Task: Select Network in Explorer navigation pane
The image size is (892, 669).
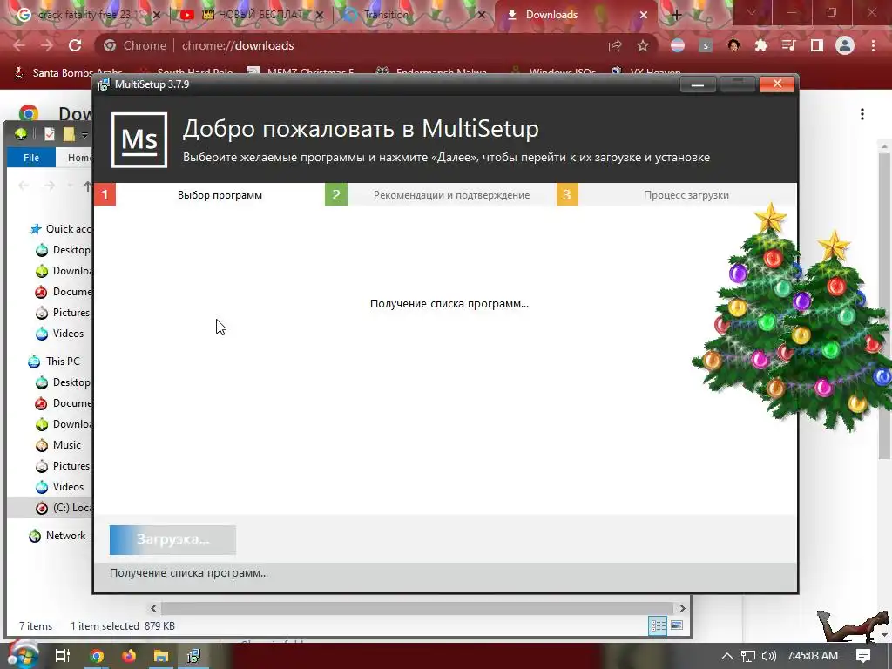Action: point(65,536)
